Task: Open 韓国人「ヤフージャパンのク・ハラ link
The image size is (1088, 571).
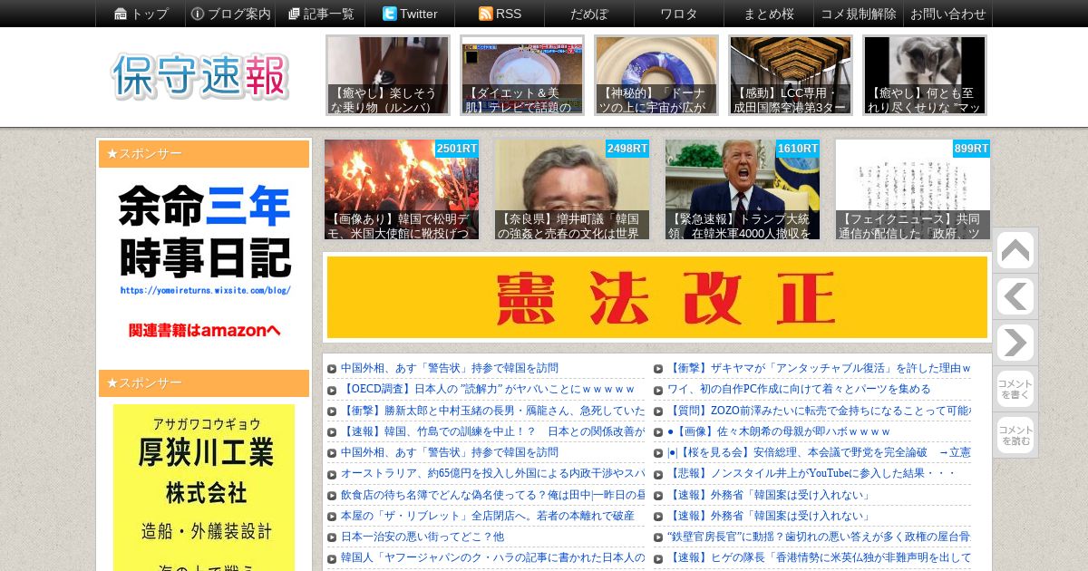Action: click(x=493, y=556)
